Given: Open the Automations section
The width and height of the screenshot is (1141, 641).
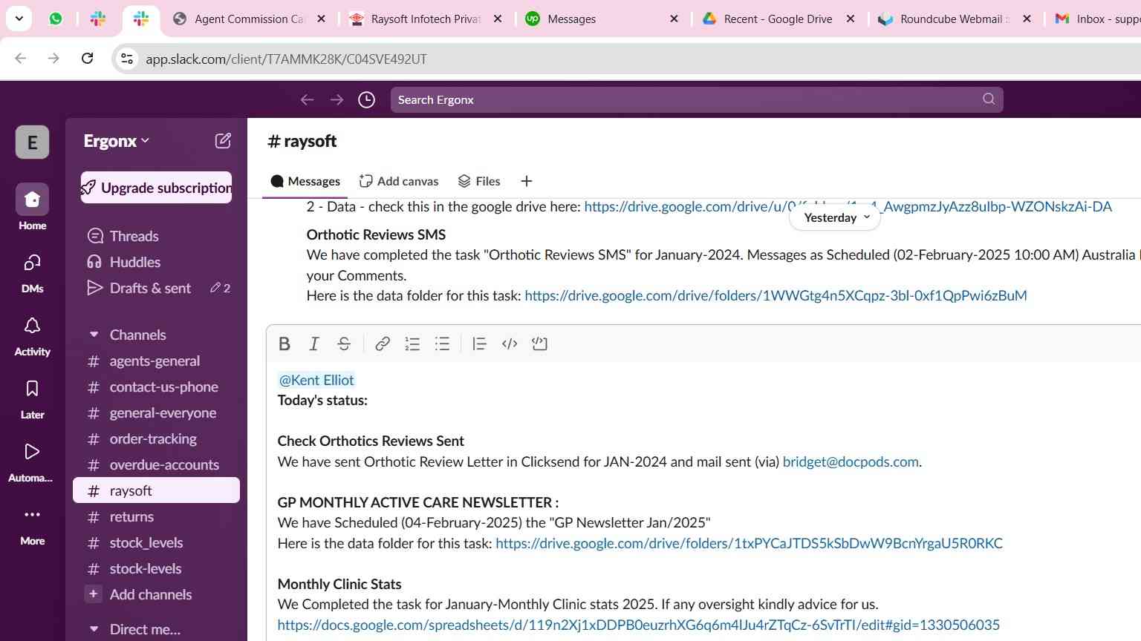Looking at the screenshot, I should 32,461.
